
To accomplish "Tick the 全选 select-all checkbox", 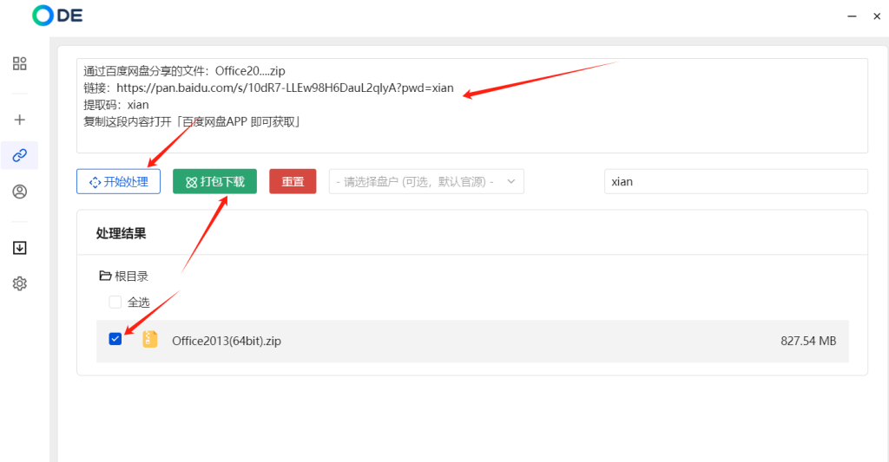I will [x=115, y=302].
